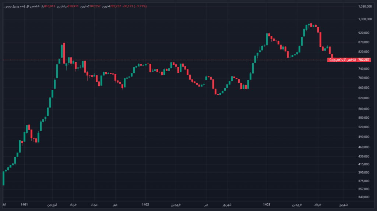The width and height of the screenshot is (377, 211).
Task: Click the change value -30,171 (-3.71%)
Action: (x=135, y=6)
